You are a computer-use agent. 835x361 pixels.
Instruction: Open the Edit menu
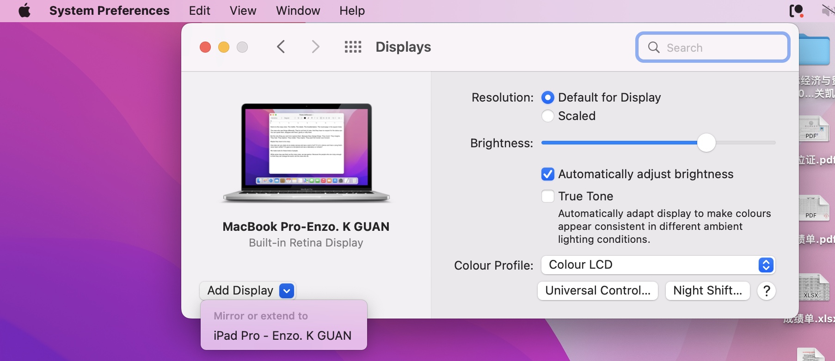200,11
